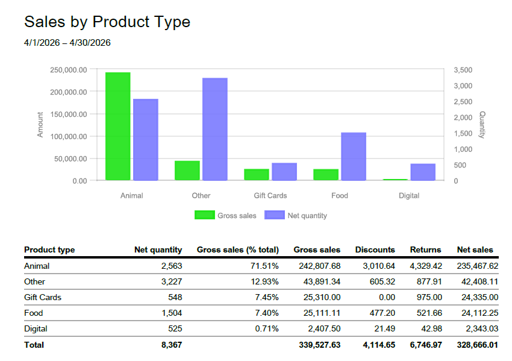Select the purple Food net quantity bar
The height and width of the screenshot is (361, 512).
[354, 156]
